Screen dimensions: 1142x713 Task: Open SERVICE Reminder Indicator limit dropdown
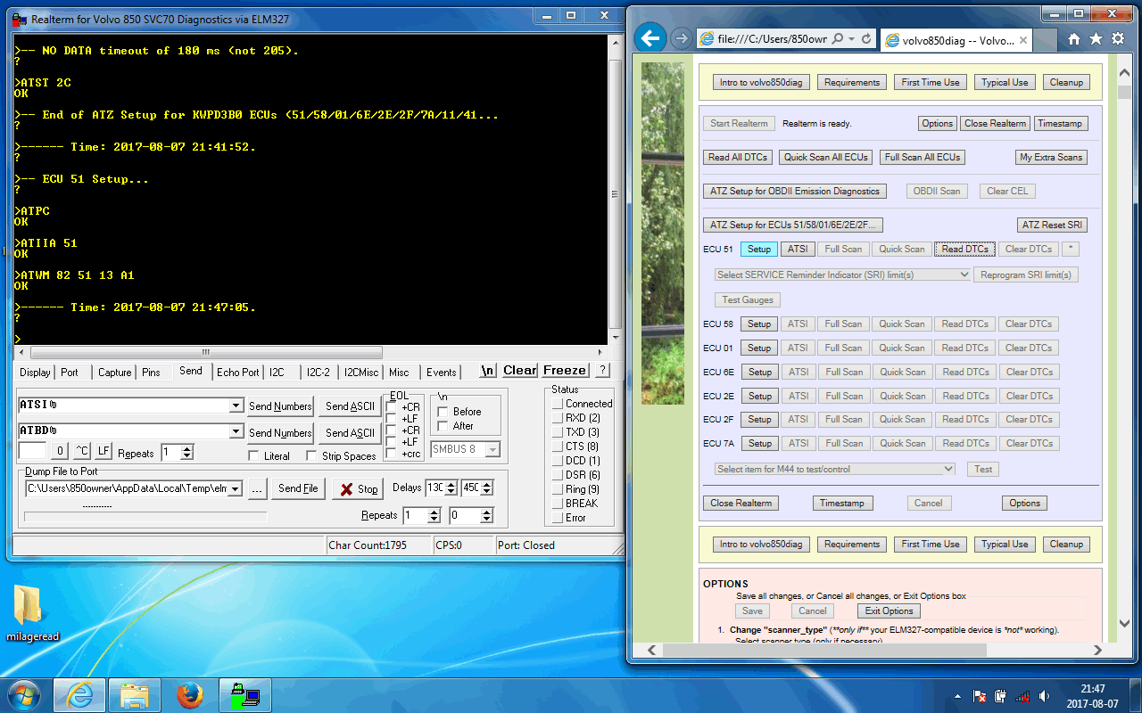point(843,275)
